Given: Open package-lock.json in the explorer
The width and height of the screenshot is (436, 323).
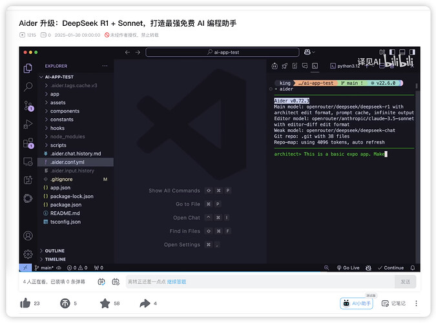Looking at the screenshot, I should click(72, 196).
